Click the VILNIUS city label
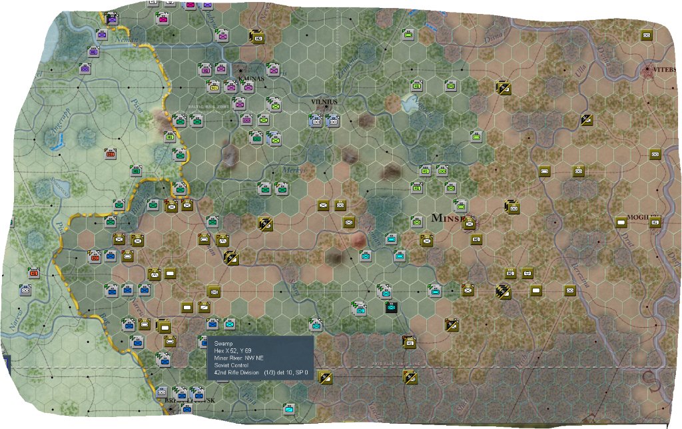The image size is (682, 429). [x=324, y=101]
